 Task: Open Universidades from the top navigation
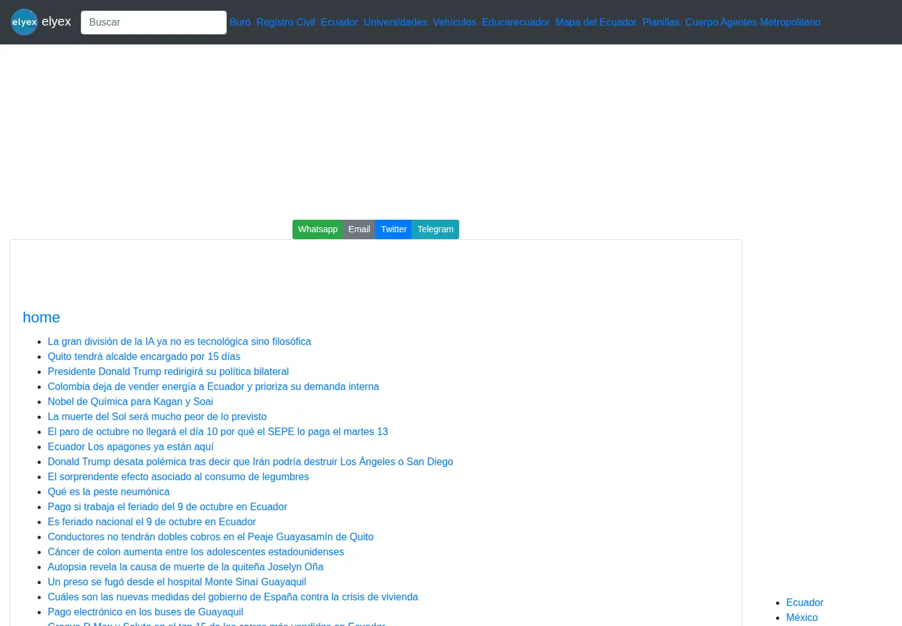click(395, 23)
